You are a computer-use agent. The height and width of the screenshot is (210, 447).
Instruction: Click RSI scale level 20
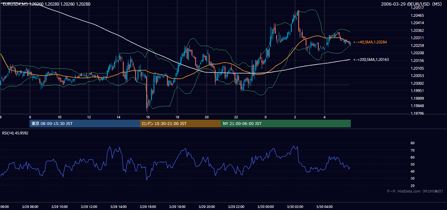pos(412,185)
